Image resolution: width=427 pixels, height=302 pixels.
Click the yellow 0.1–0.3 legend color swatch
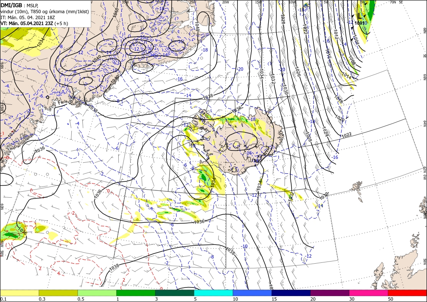pos(19,293)
